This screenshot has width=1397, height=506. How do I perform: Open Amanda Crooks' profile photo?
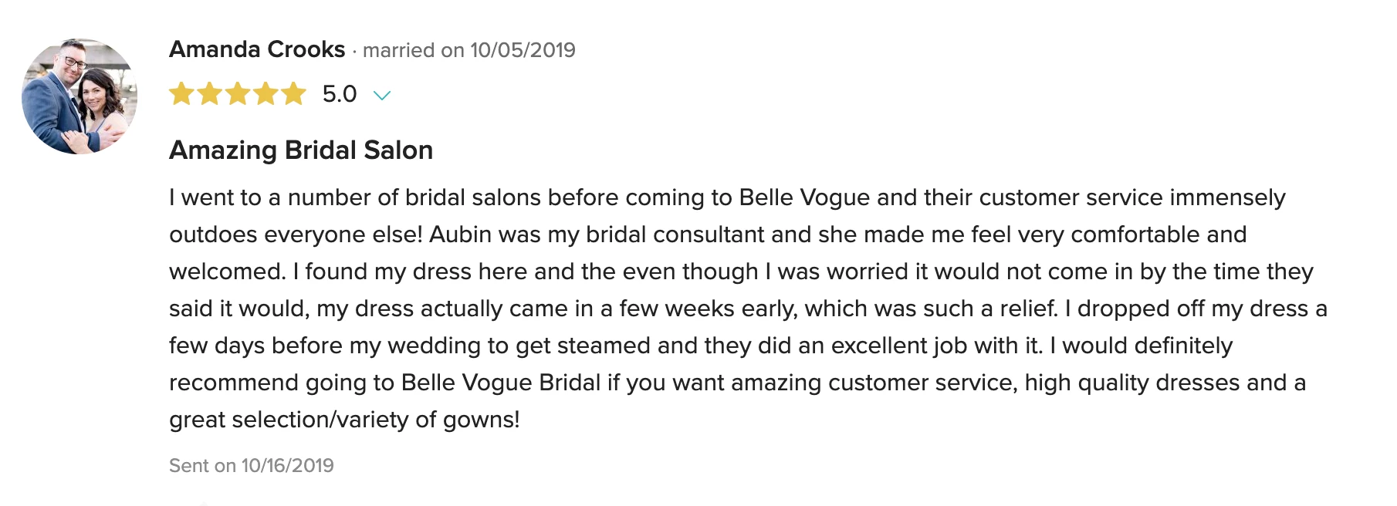pyautogui.click(x=79, y=96)
